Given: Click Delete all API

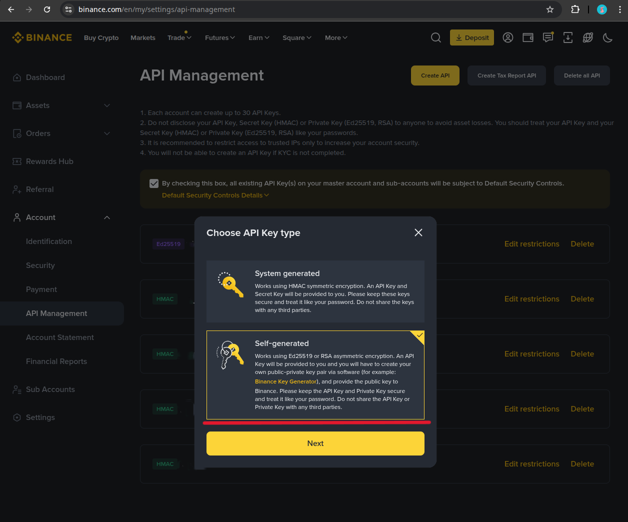Looking at the screenshot, I should [582, 75].
